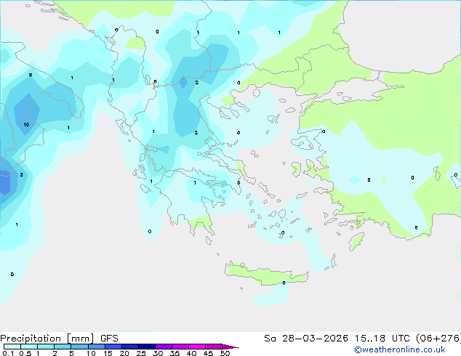Click the '30' legend scale label
The height and width of the screenshot is (356, 461).
[158, 353]
